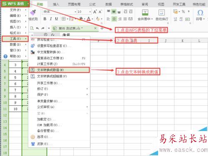Click the Wrap Text (自动换行) icon
The height and width of the screenshot is (156, 208).
click(x=162, y=12)
